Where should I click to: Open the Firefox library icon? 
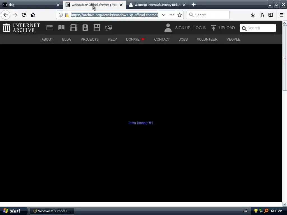point(262,15)
